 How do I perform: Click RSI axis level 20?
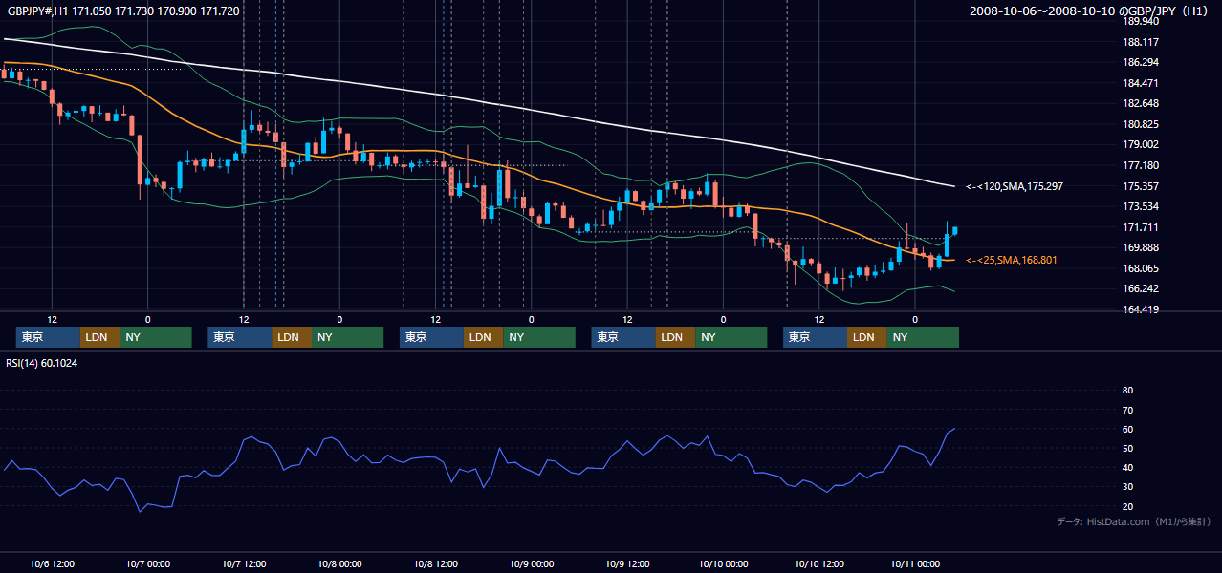point(1127,506)
